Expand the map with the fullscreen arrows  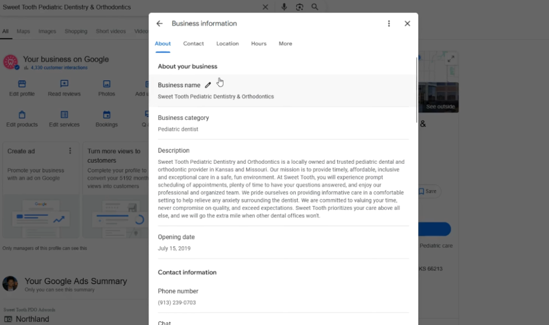coord(451,59)
